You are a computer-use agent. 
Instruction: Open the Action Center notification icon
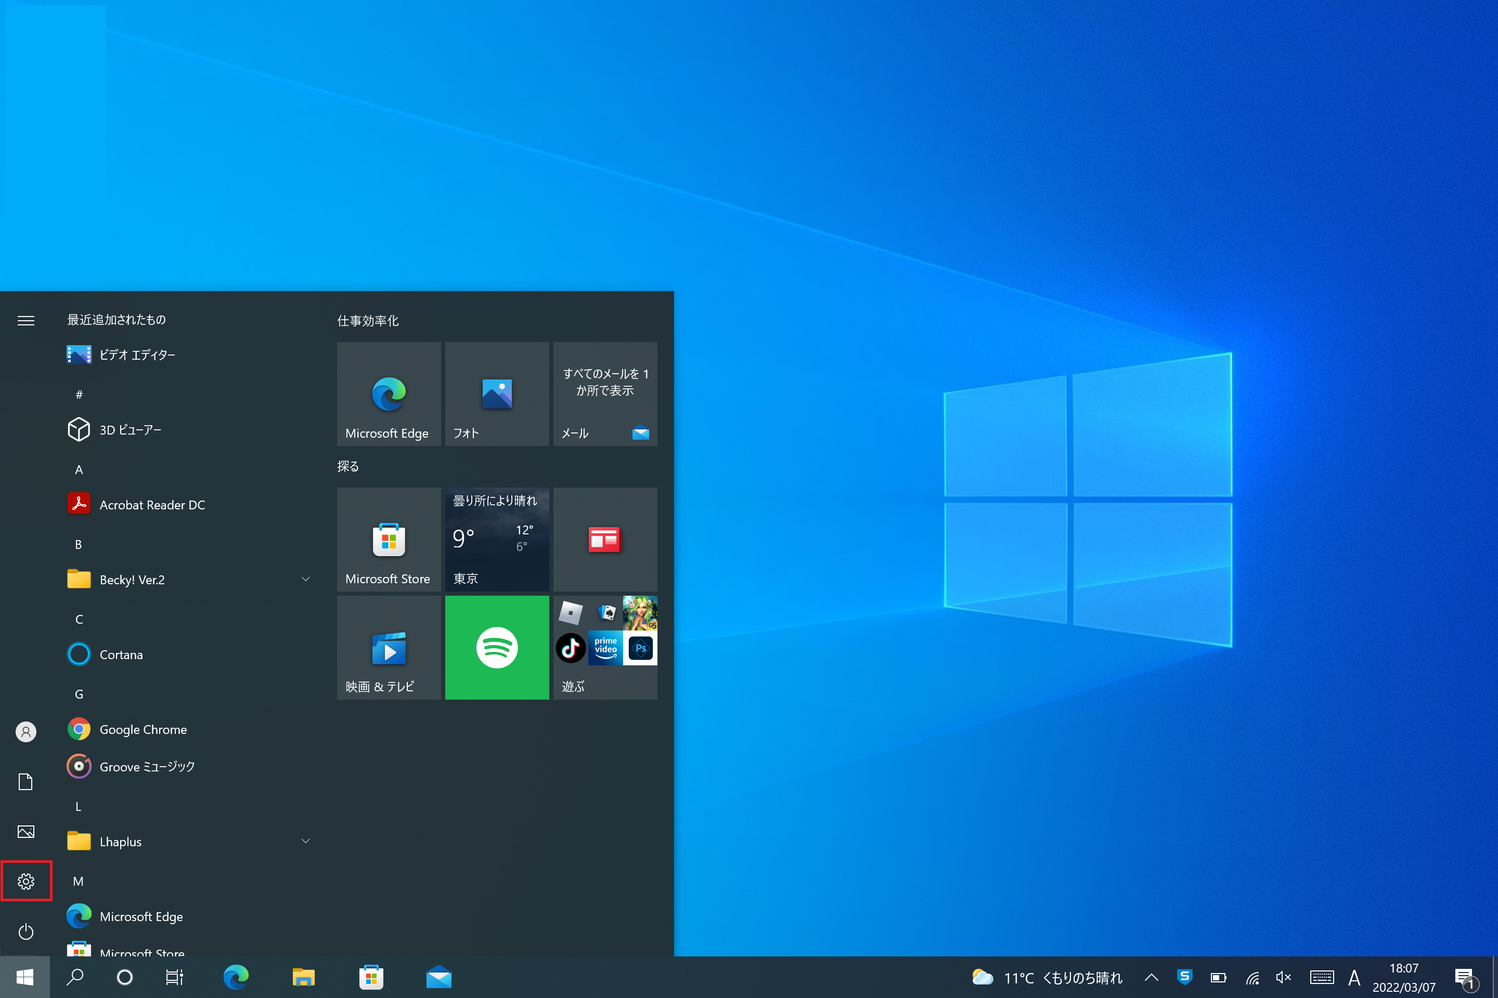[1466, 978]
